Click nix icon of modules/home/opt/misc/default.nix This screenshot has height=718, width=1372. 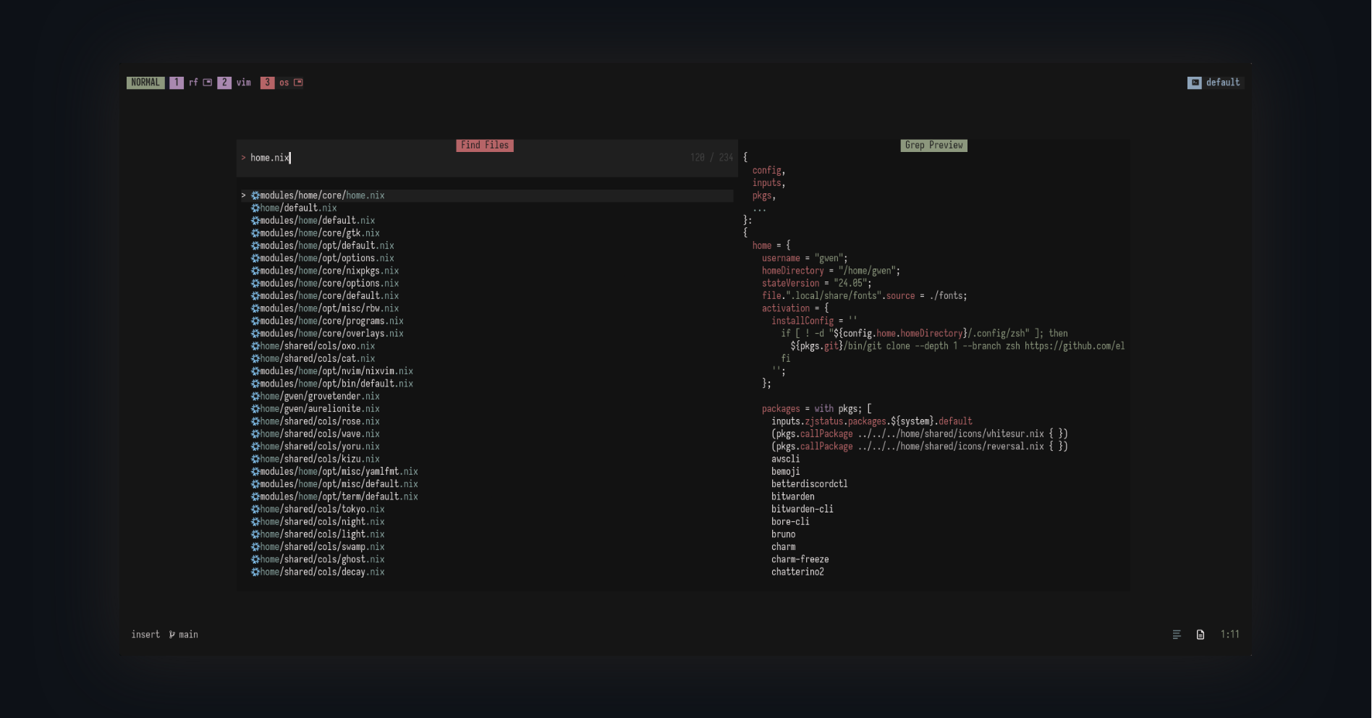pyautogui.click(x=255, y=484)
